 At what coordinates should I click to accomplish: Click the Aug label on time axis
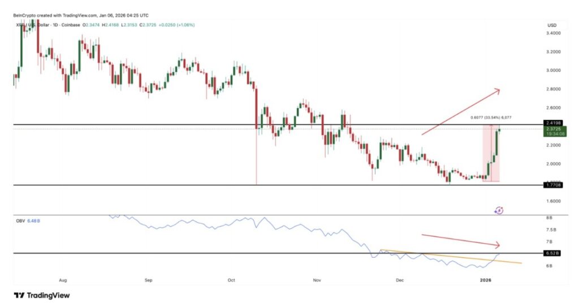[63, 279]
